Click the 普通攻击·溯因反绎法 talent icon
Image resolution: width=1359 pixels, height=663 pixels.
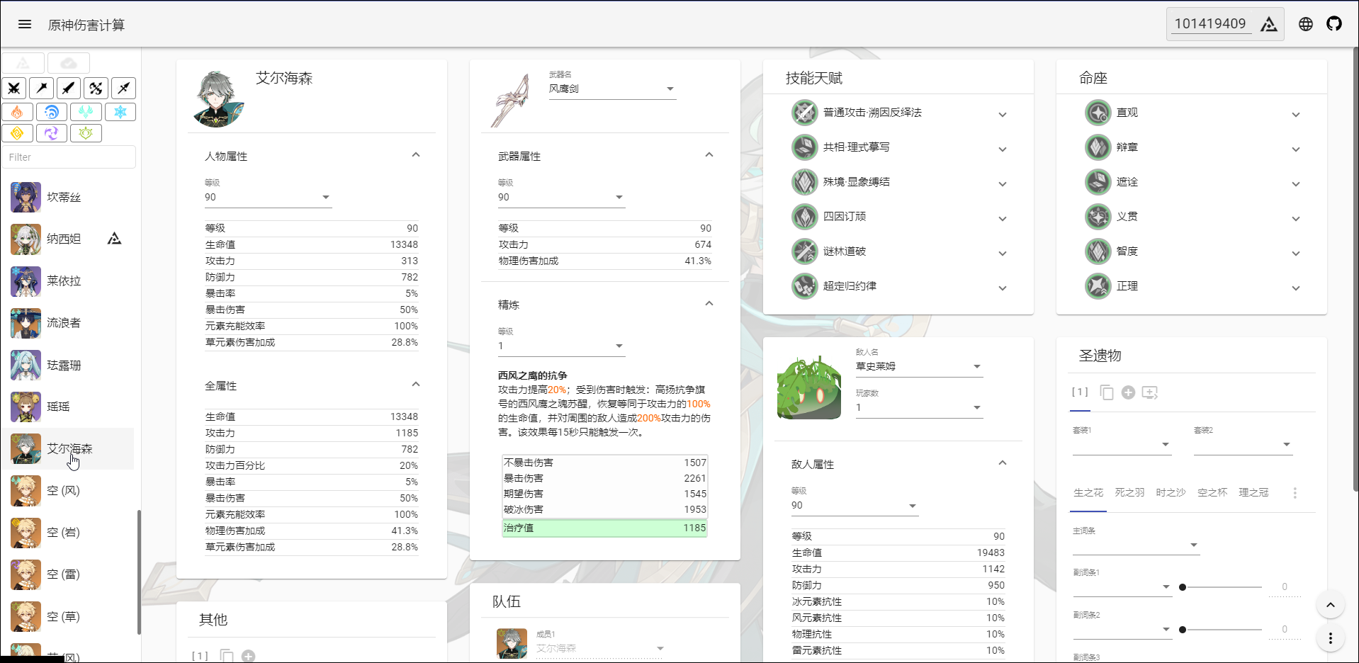point(805,113)
